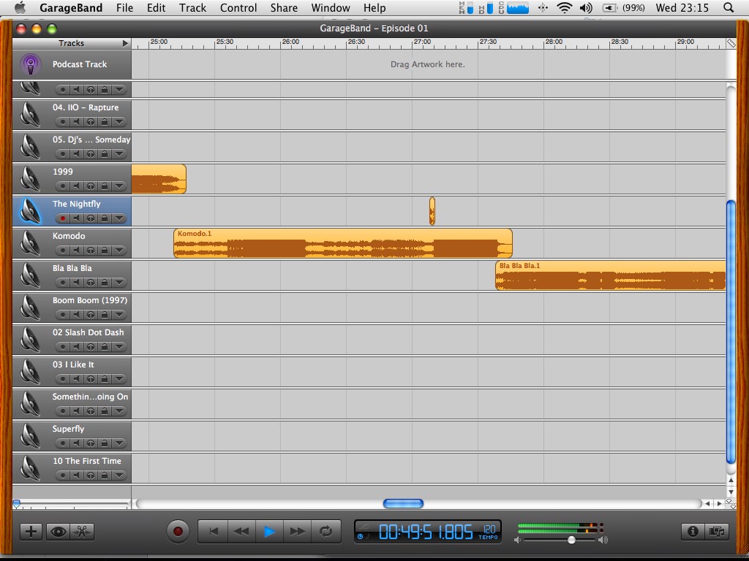Select the 03 I Like It track header
The height and width of the screenshot is (561, 749).
[72, 372]
